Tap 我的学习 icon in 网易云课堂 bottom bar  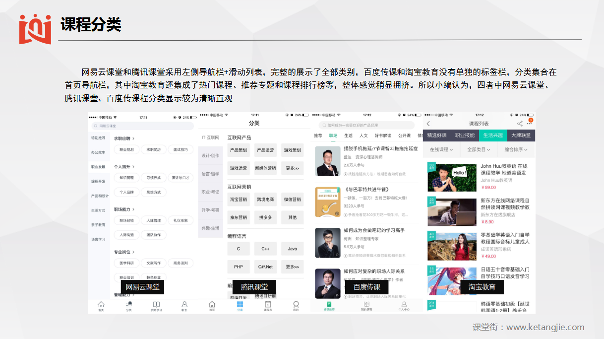tap(156, 306)
